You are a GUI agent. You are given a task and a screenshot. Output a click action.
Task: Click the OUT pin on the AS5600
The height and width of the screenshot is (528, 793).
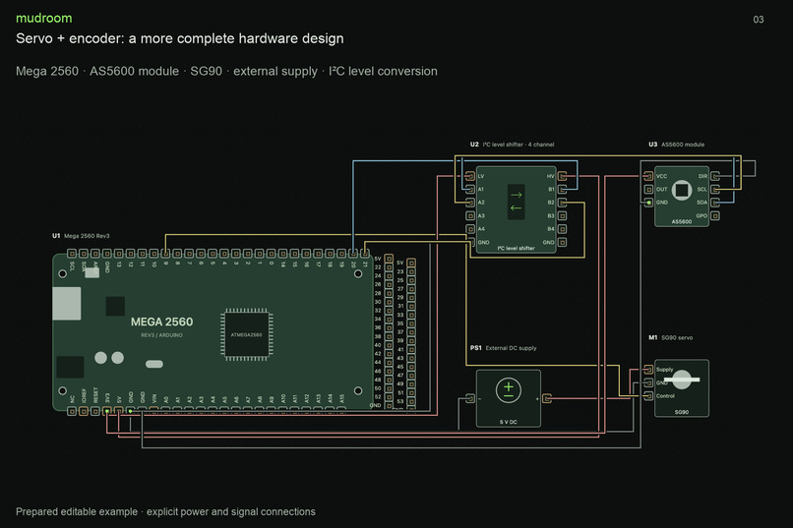click(648, 189)
